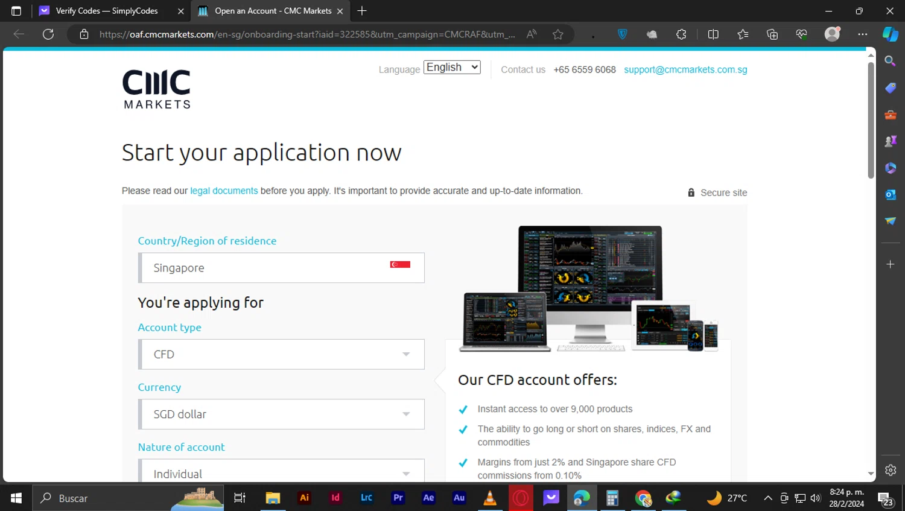Open File Explorer from the taskbar

(273, 498)
